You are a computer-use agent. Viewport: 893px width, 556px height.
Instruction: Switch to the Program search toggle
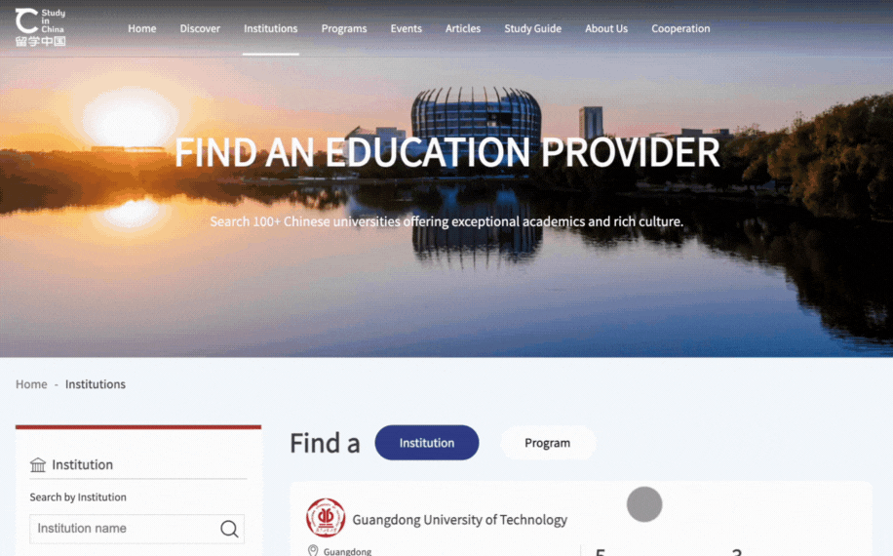547,443
